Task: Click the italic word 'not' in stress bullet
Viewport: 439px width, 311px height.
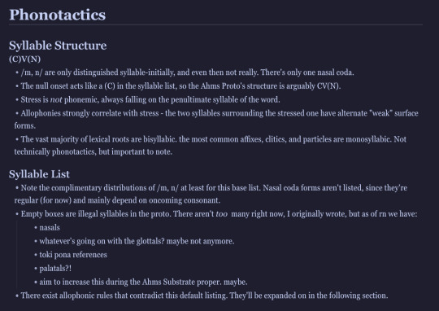Action: [56, 99]
